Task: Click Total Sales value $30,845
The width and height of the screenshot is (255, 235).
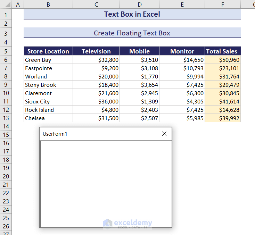Action: (223, 93)
